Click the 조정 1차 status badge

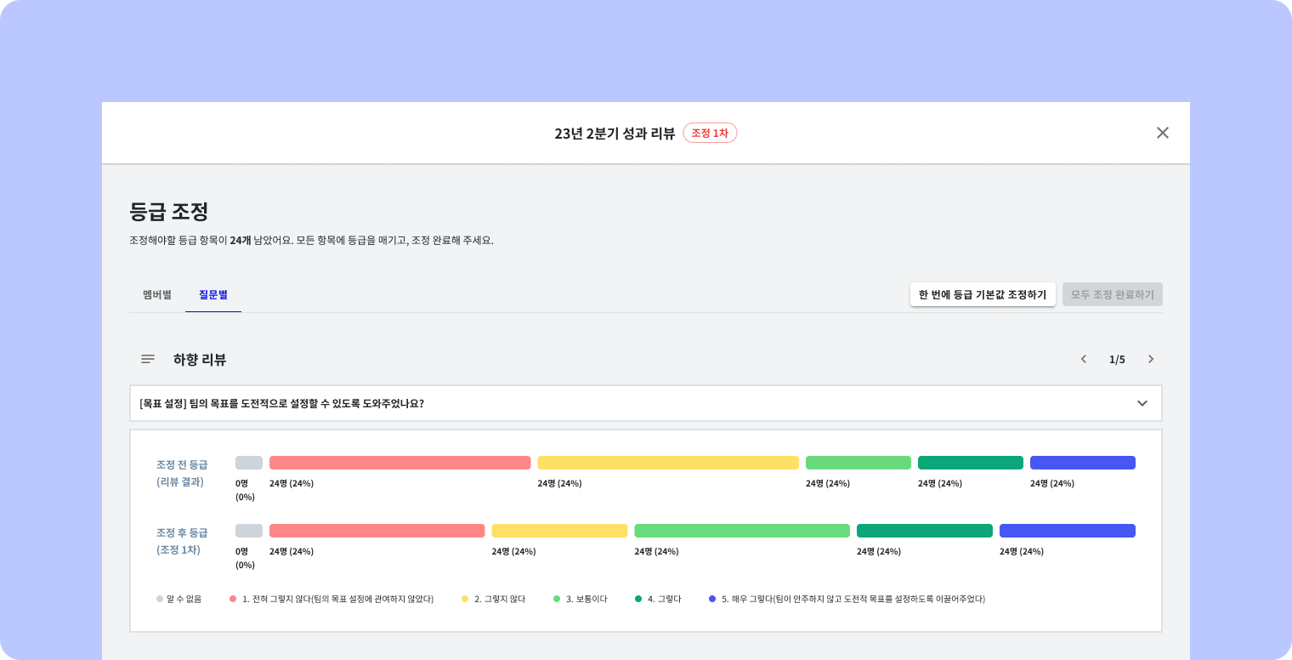[x=711, y=133]
